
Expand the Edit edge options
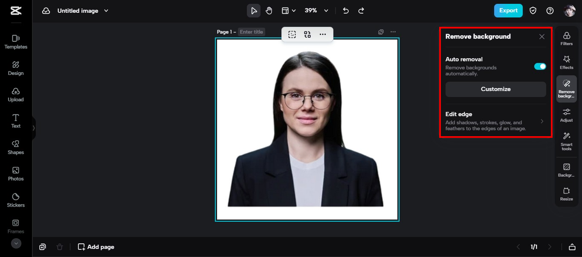pos(496,121)
